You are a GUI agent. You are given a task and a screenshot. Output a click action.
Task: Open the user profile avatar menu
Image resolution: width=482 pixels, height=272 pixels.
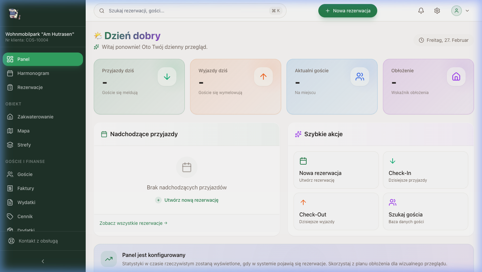457,11
